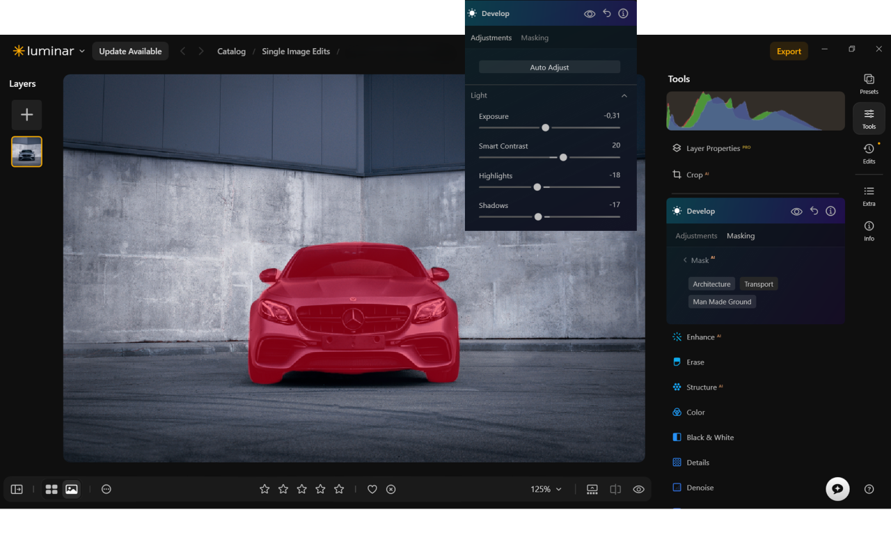Screen dimensions: 891x544
Task: Navigate forward with right arrow
Action: coord(201,51)
